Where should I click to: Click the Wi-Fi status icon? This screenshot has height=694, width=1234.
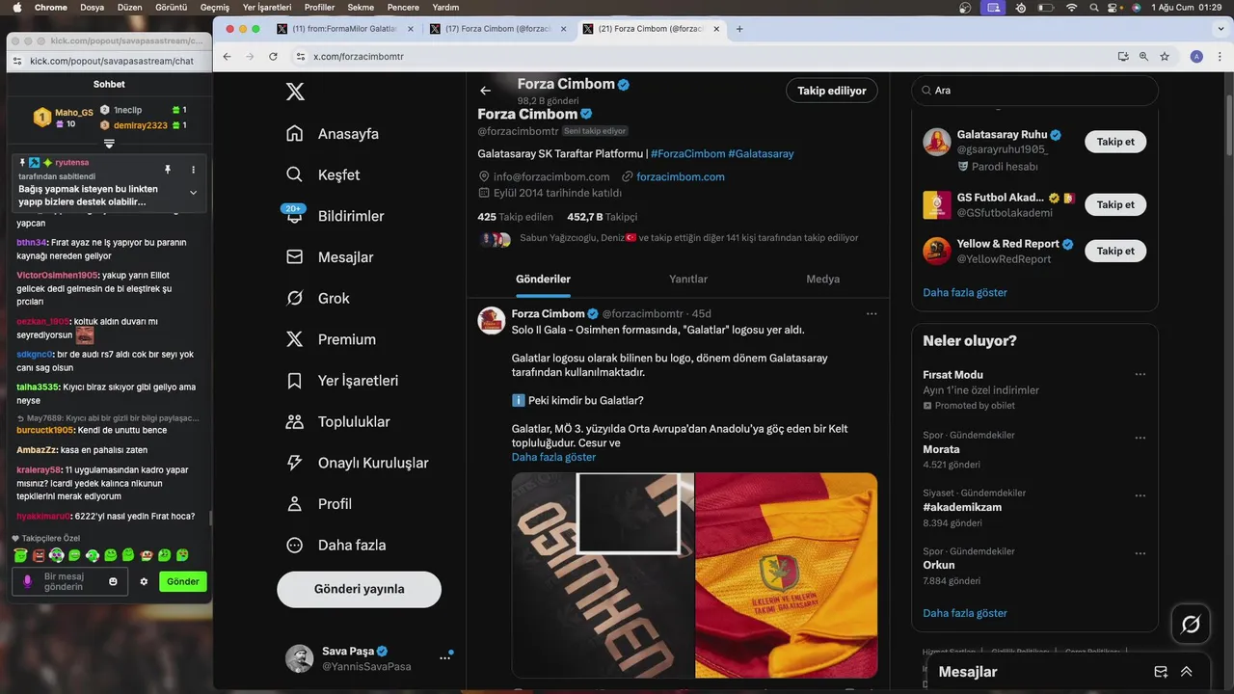point(1071,7)
